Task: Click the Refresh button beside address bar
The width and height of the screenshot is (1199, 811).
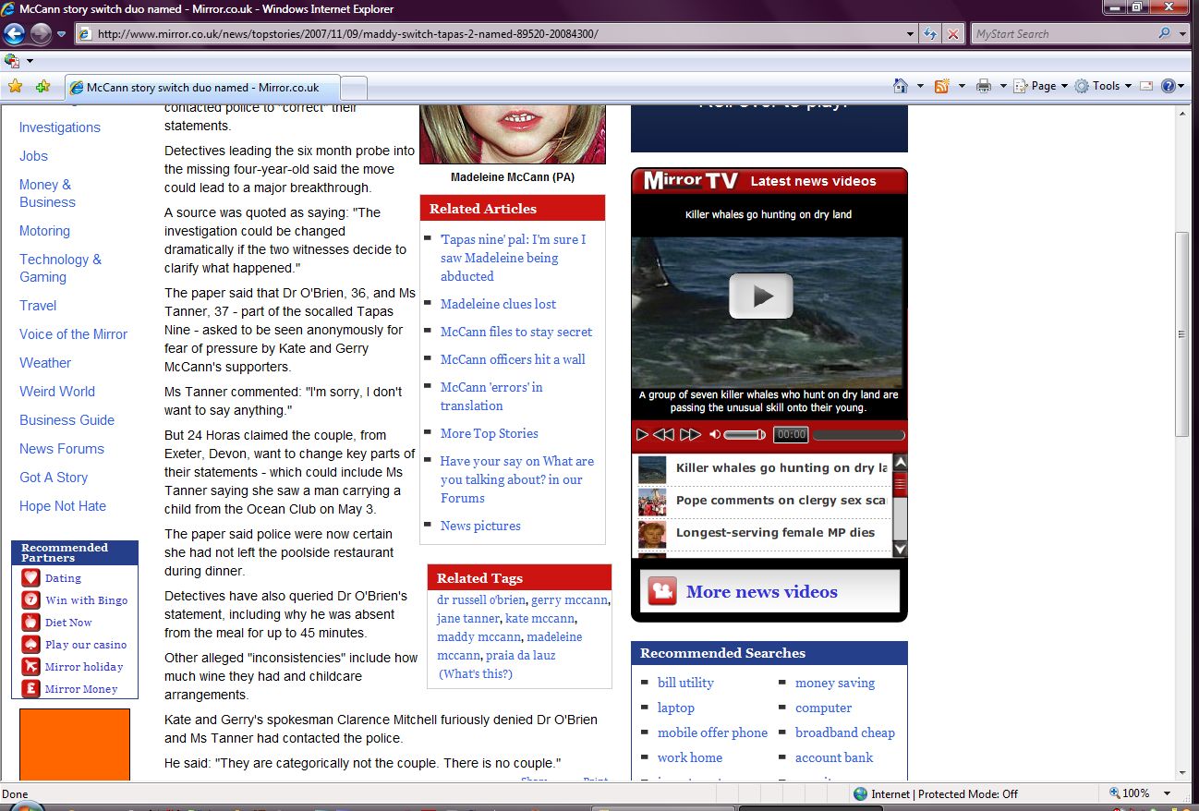Action: (x=931, y=34)
